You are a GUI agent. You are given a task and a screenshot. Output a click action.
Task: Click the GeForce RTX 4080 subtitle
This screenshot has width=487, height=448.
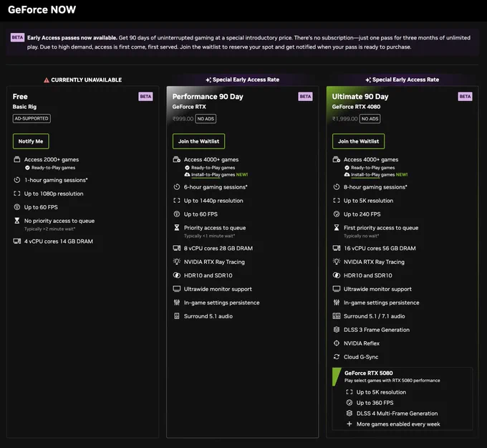click(x=356, y=107)
